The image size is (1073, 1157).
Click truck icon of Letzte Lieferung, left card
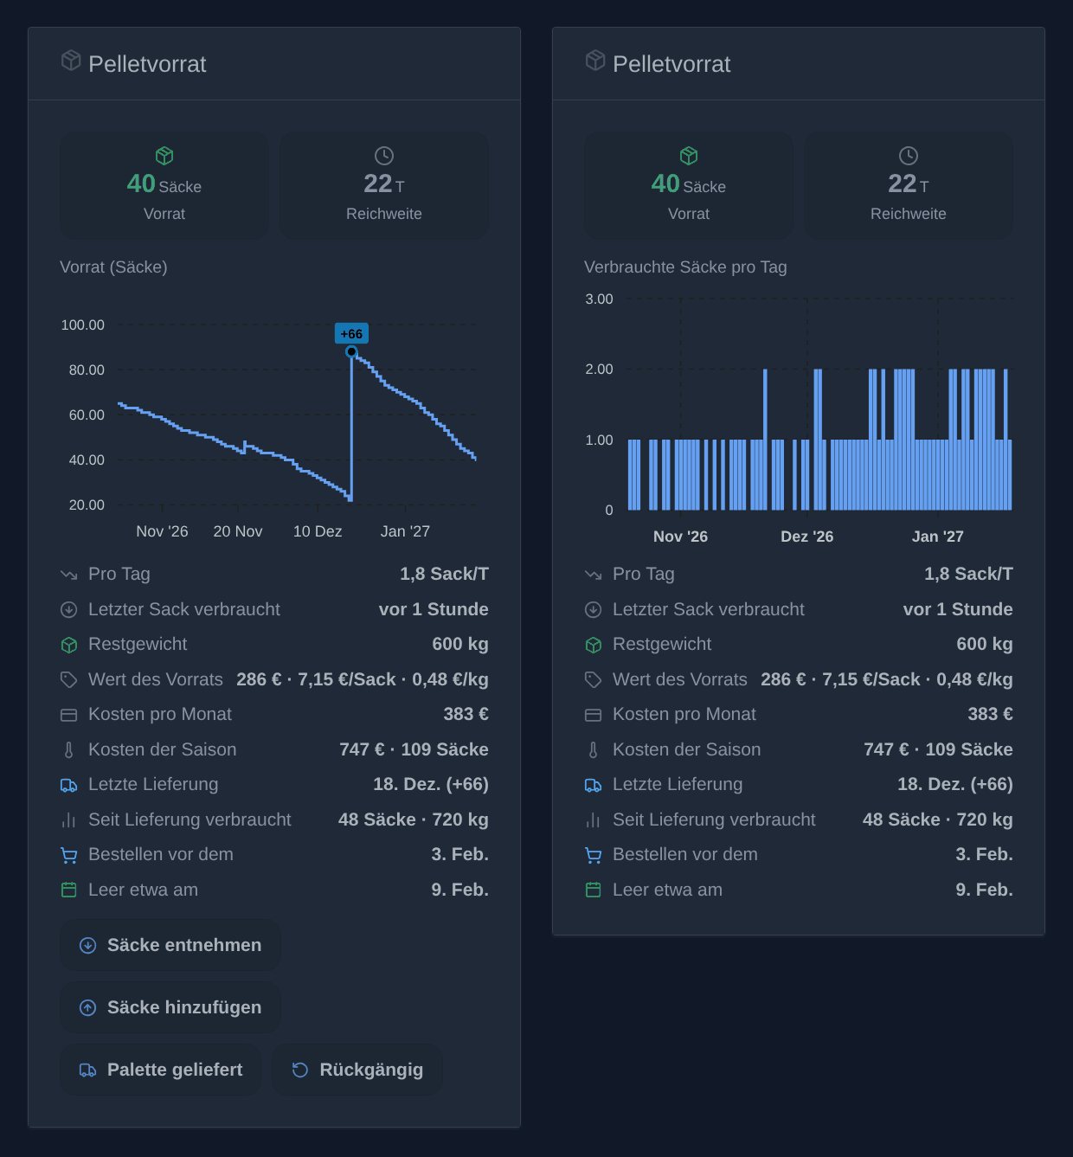69,785
